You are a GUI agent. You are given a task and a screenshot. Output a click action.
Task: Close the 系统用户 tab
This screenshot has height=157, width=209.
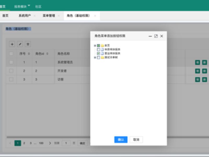pos(35,16)
